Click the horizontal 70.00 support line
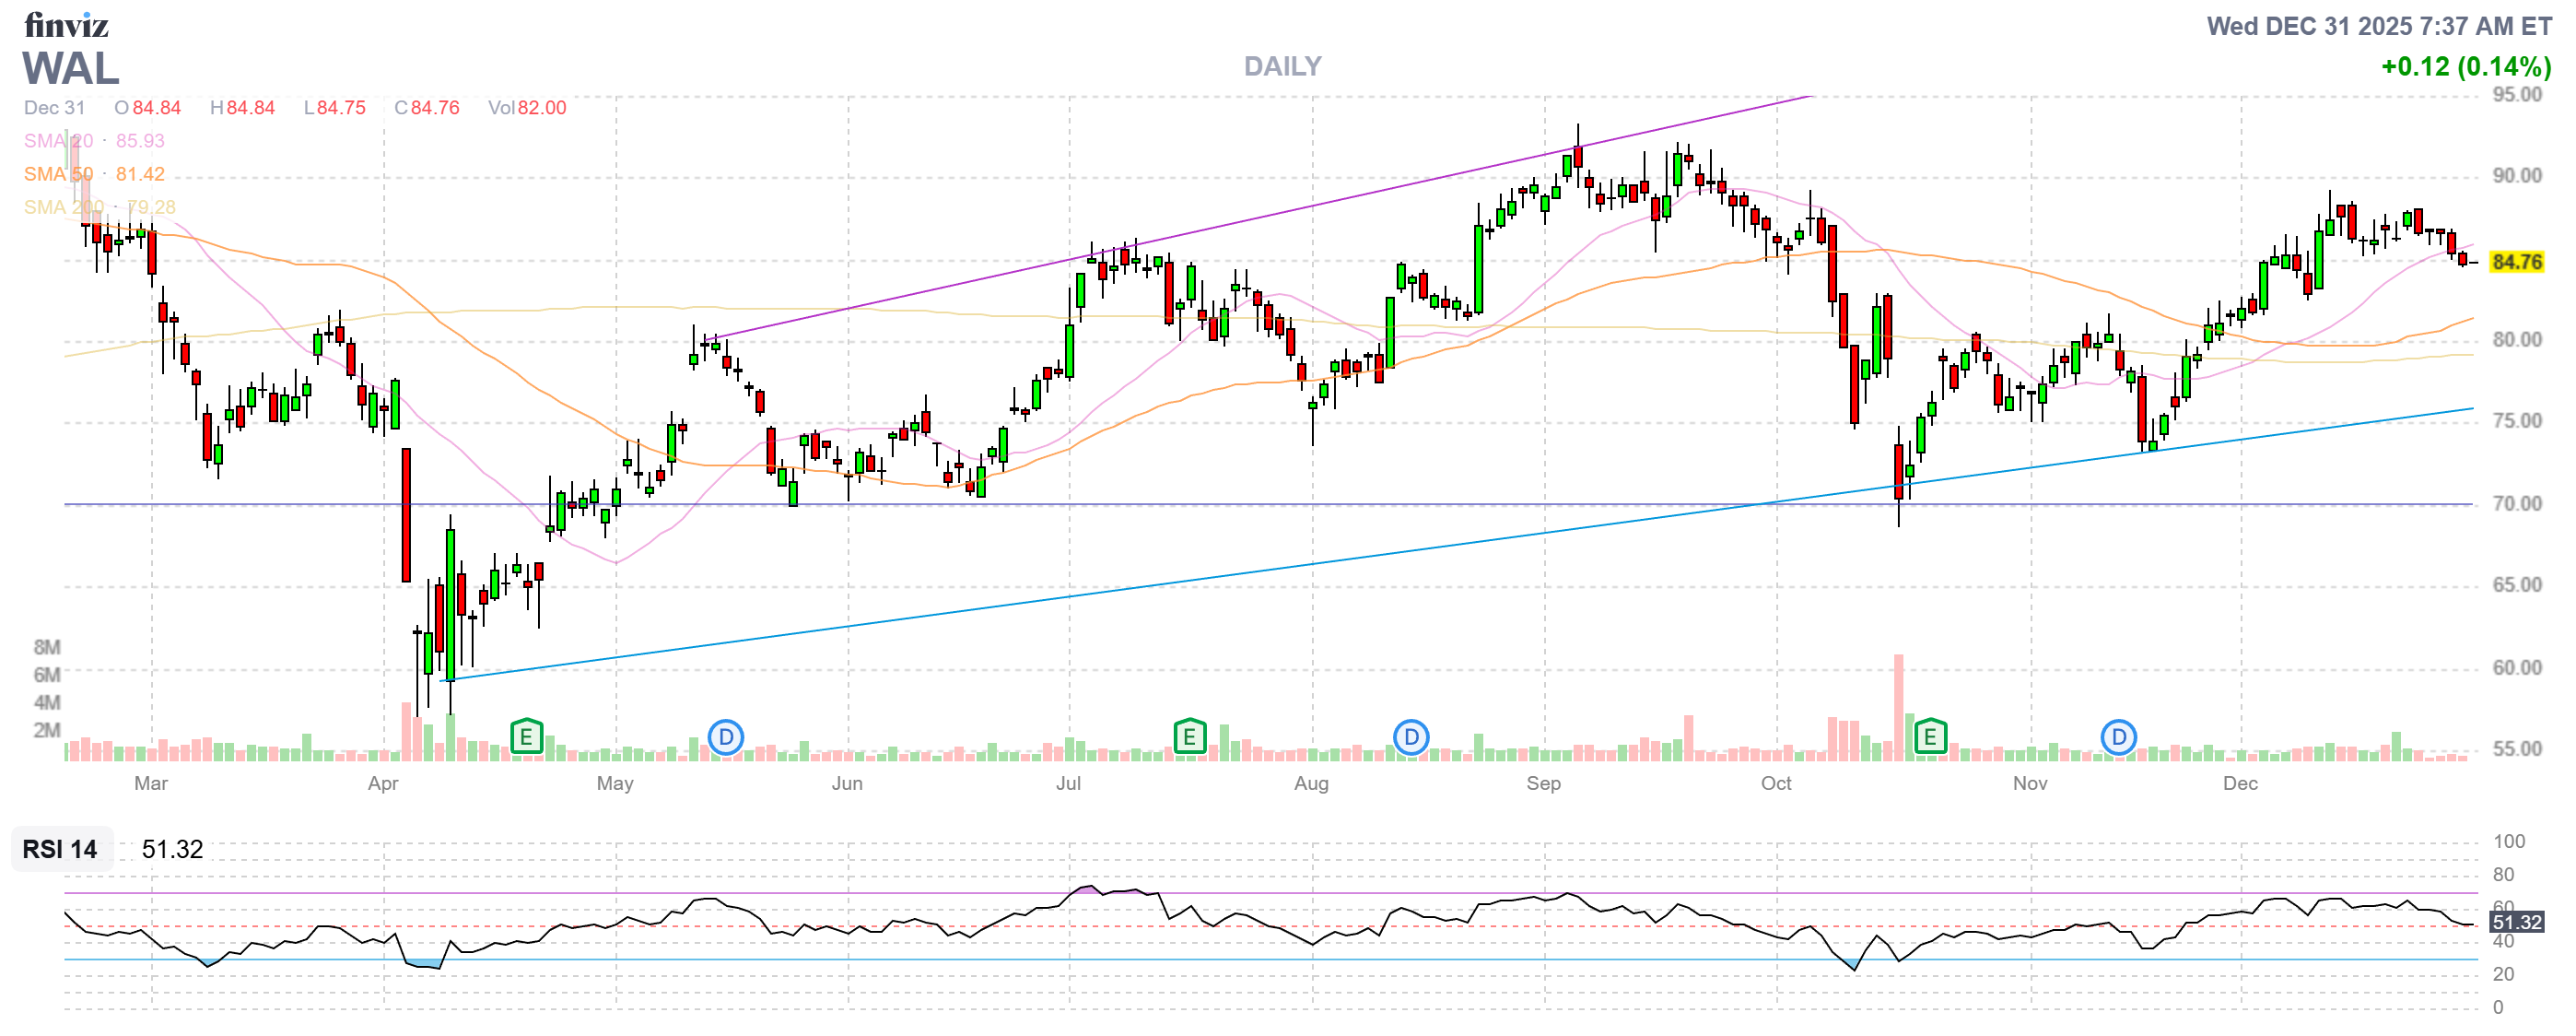2576x1036 pixels. (x=1200, y=504)
